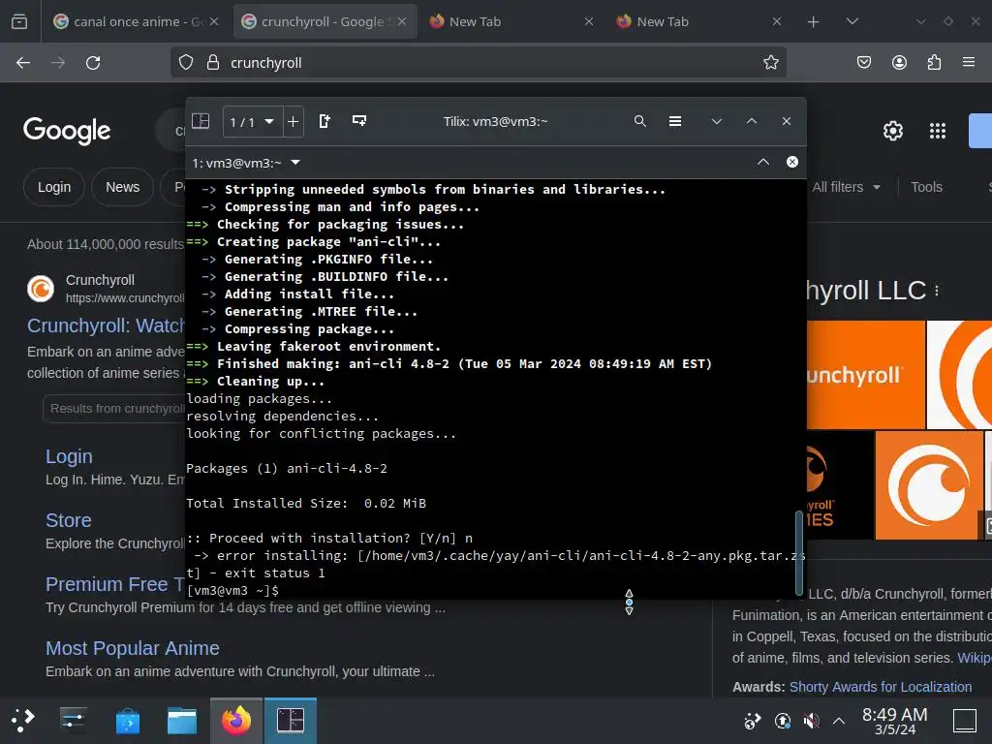Screen dimensions: 992x744
Task: Open the file manager taskbar icon
Action: pyautogui.click(x=181, y=721)
